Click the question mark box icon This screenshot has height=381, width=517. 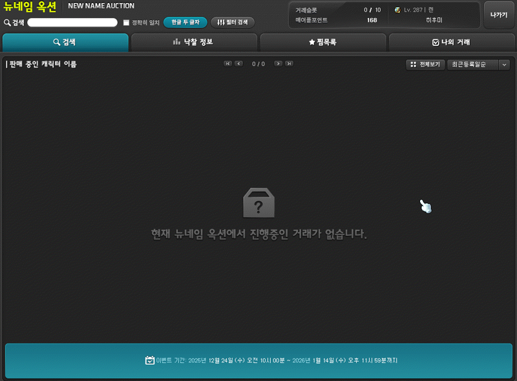pyautogui.click(x=258, y=203)
